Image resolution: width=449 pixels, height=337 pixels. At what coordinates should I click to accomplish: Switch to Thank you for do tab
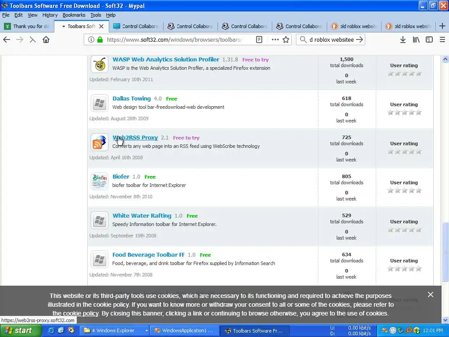pyautogui.click(x=27, y=26)
